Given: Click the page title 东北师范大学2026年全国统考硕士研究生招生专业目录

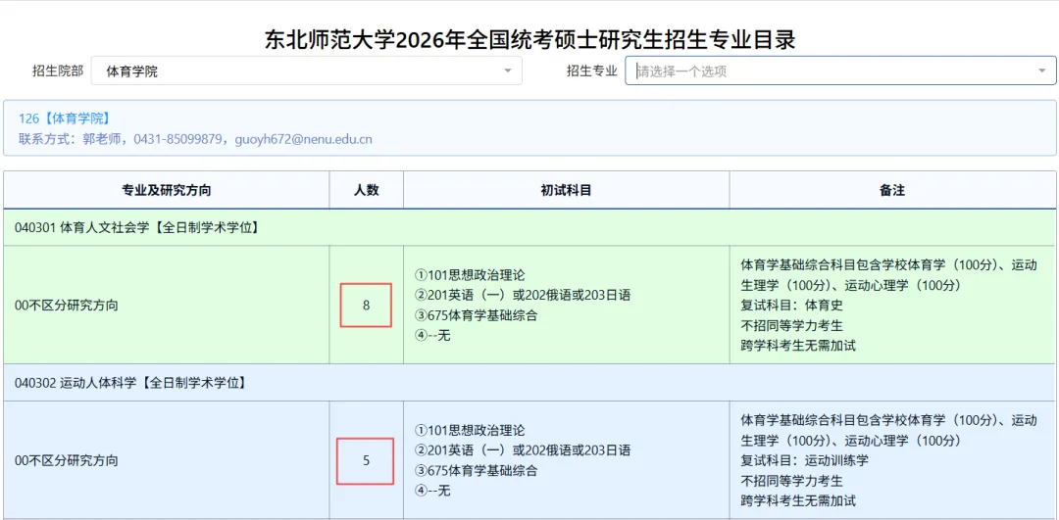Looking at the screenshot, I should coord(529,40).
